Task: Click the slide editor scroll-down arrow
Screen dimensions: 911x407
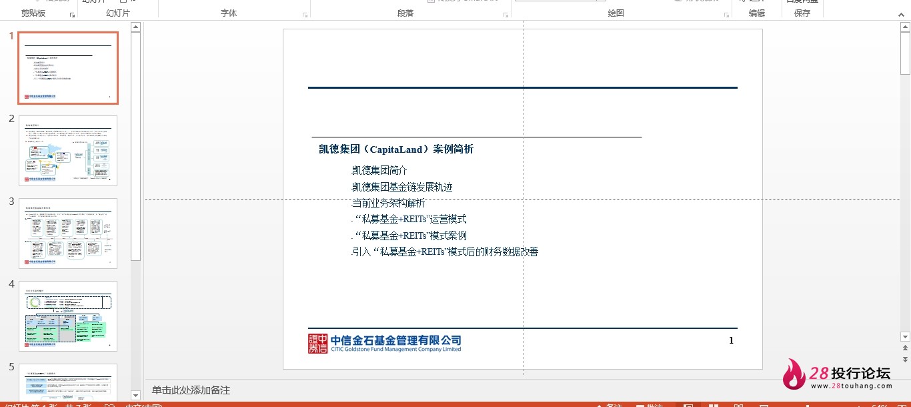Action: tap(905, 337)
